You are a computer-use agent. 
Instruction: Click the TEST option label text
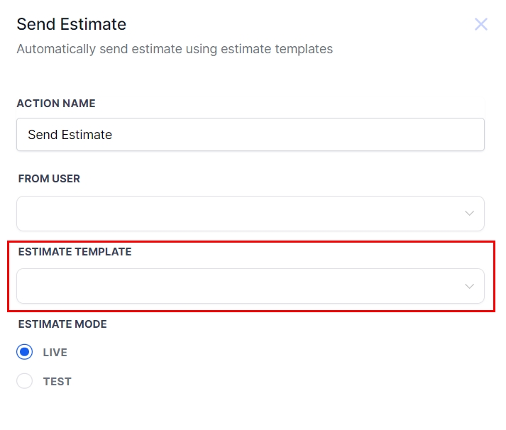click(x=57, y=382)
